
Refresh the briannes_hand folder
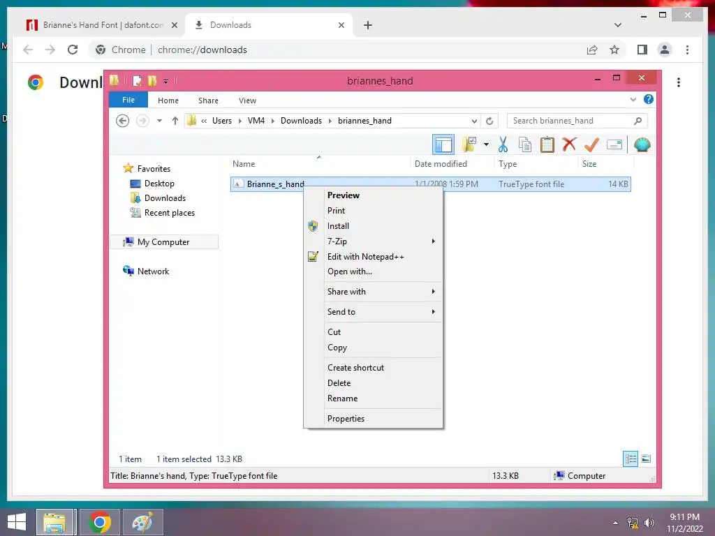click(x=489, y=121)
